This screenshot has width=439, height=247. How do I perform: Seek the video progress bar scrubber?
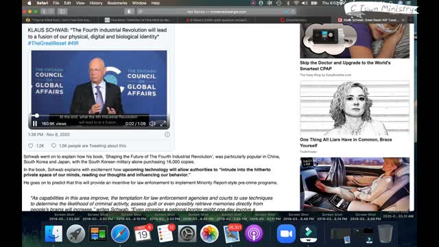coord(36,115)
